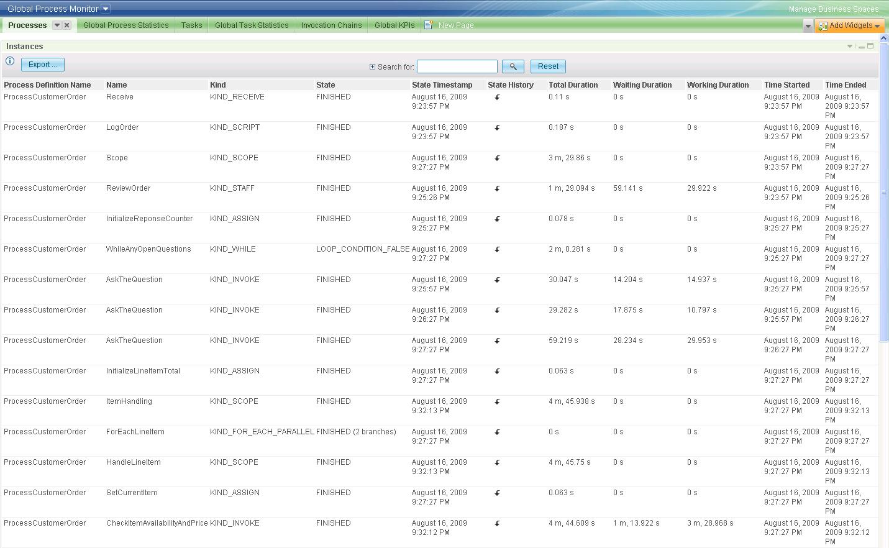889x548 pixels.
Task: Click into the Search for input field
Action: coord(457,66)
